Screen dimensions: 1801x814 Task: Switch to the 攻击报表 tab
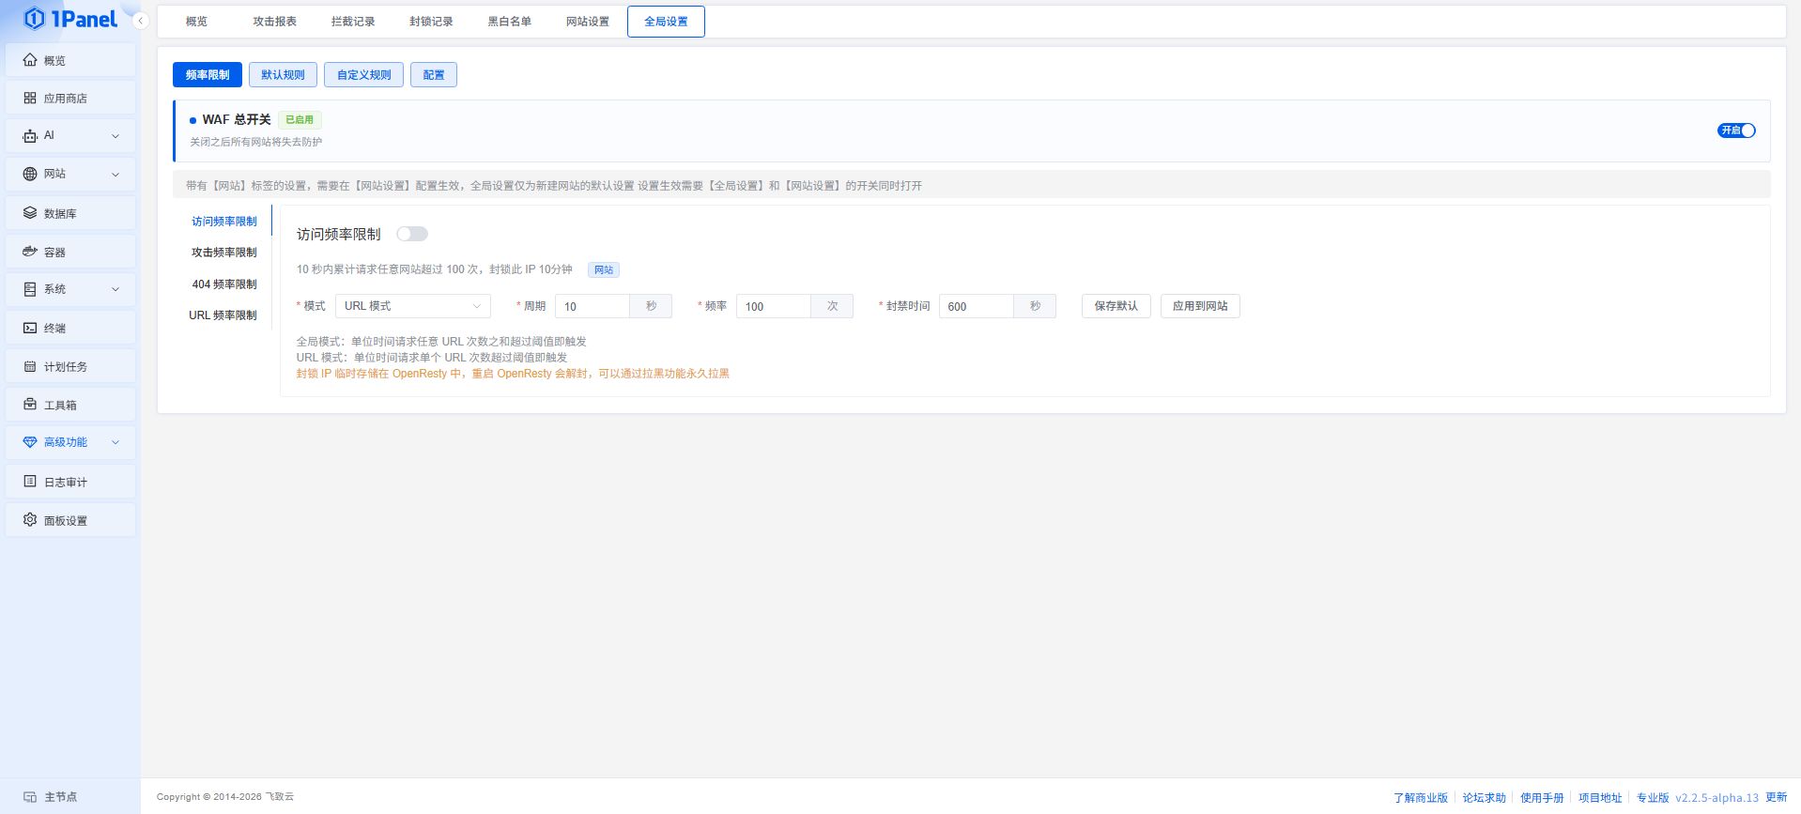[274, 22]
